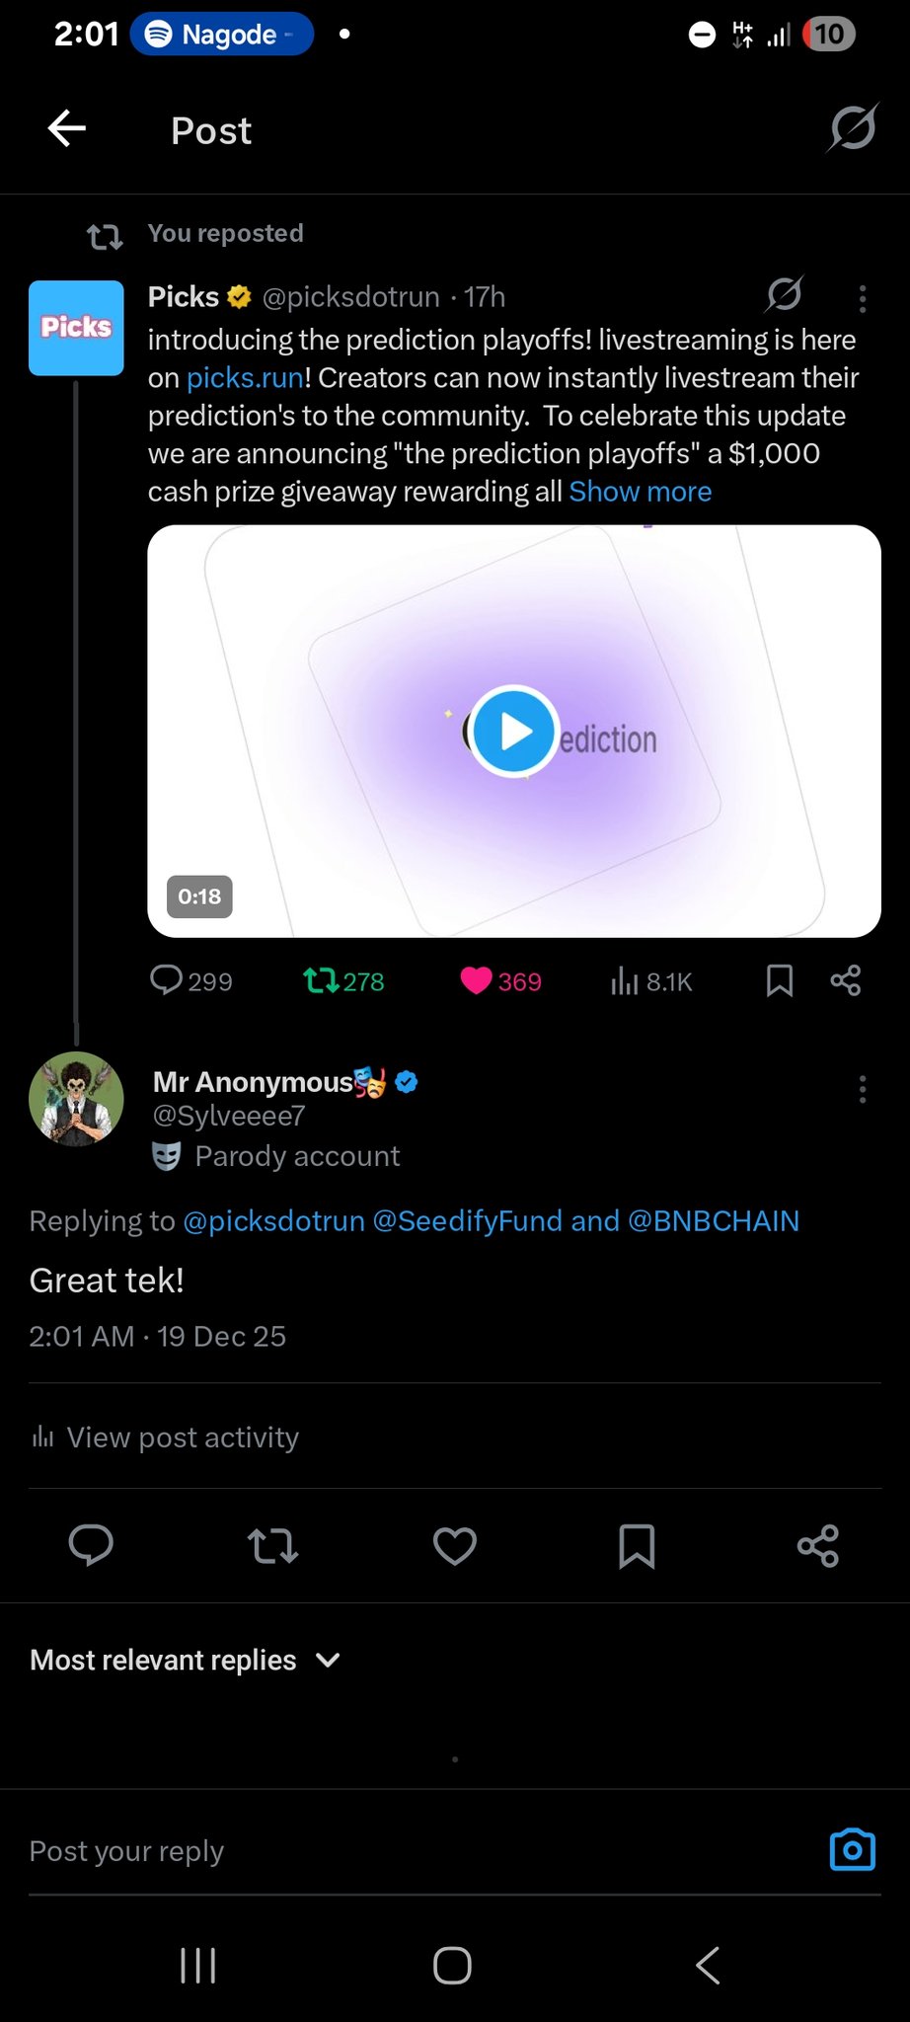This screenshot has height=2022, width=910.
Task: Open the Picks profile avatar
Action: coord(76,328)
